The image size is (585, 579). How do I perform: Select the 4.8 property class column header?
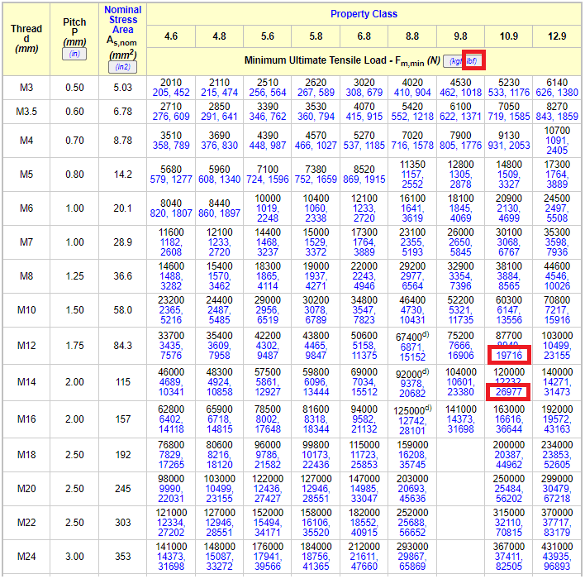tap(220, 36)
